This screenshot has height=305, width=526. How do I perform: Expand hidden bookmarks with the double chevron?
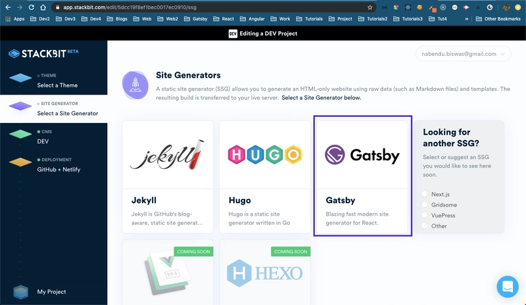(466, 19)
